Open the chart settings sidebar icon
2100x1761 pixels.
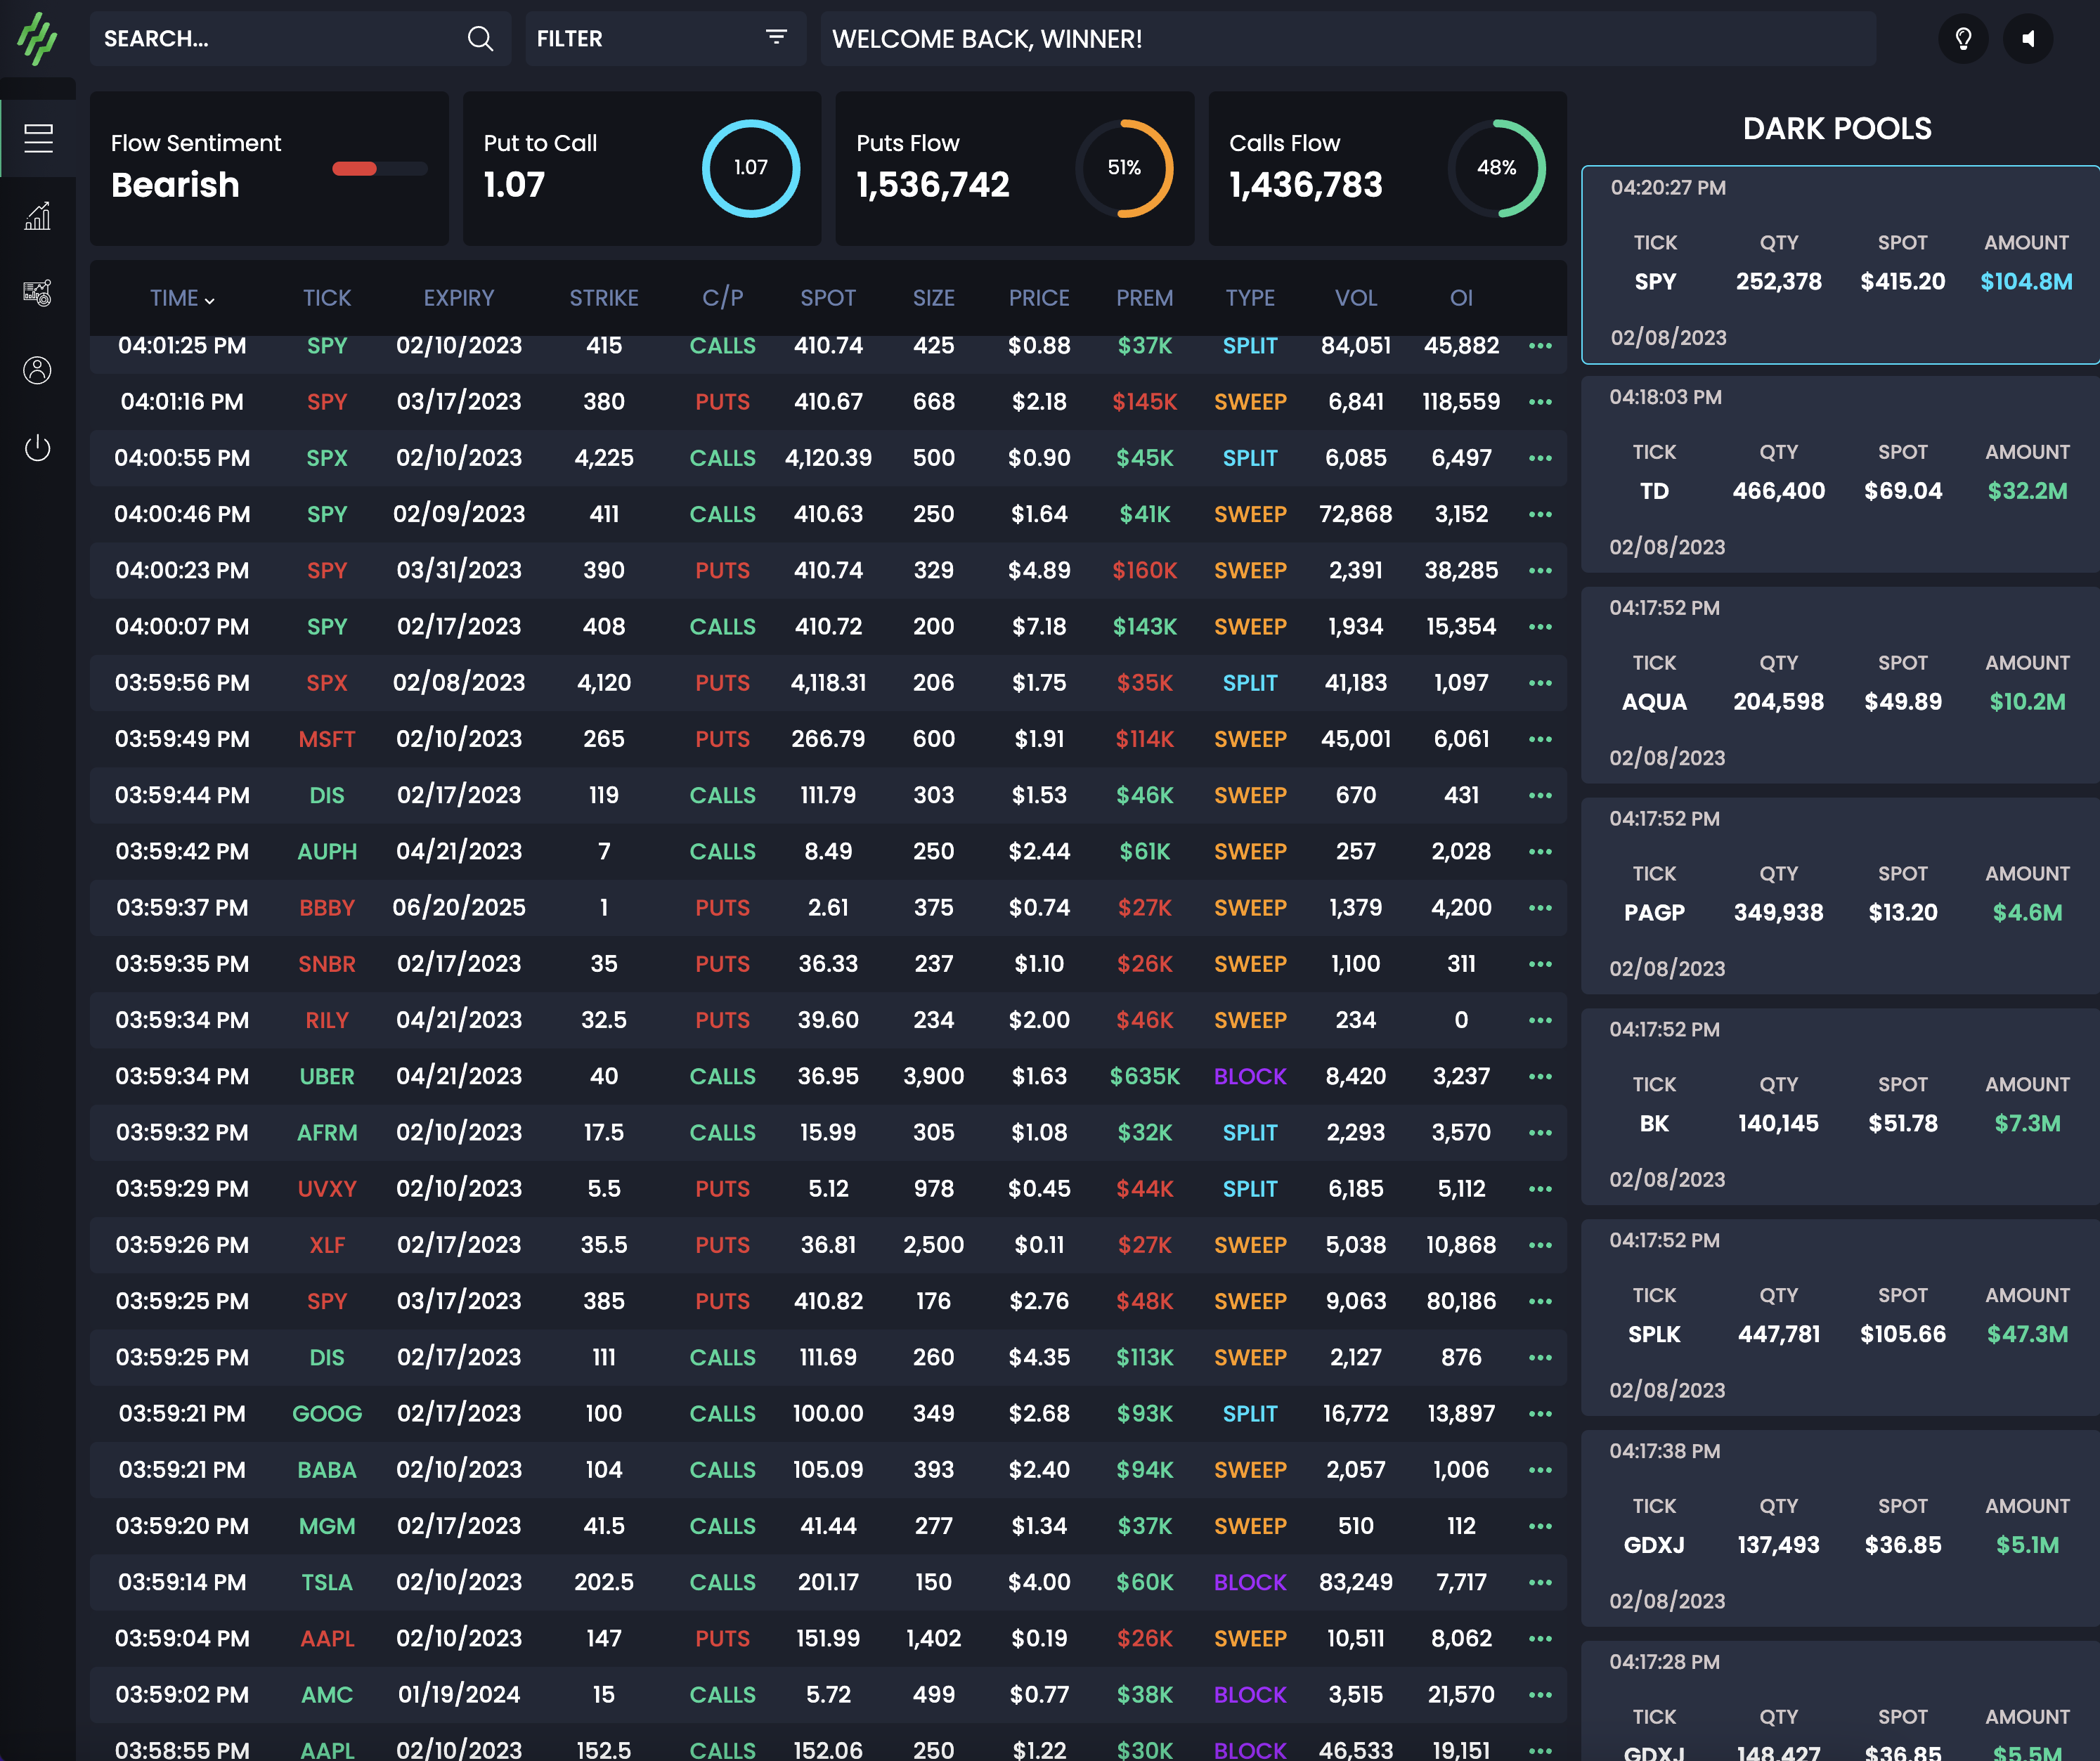38,293
